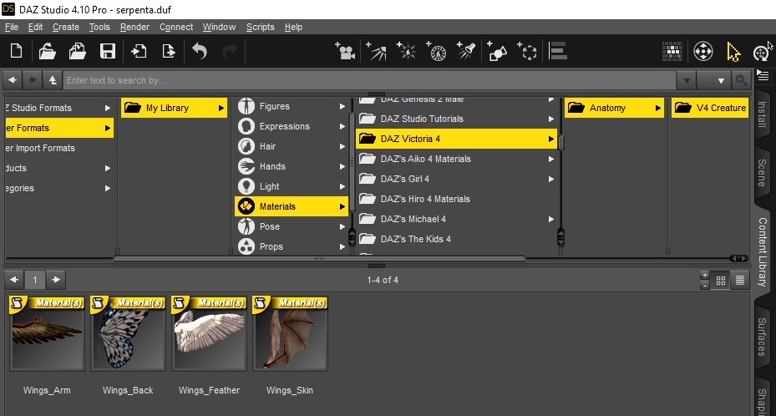The height and width of the screenshot is (416, 776).
Task: Create a new spotlight
Action: click(467, 51)
